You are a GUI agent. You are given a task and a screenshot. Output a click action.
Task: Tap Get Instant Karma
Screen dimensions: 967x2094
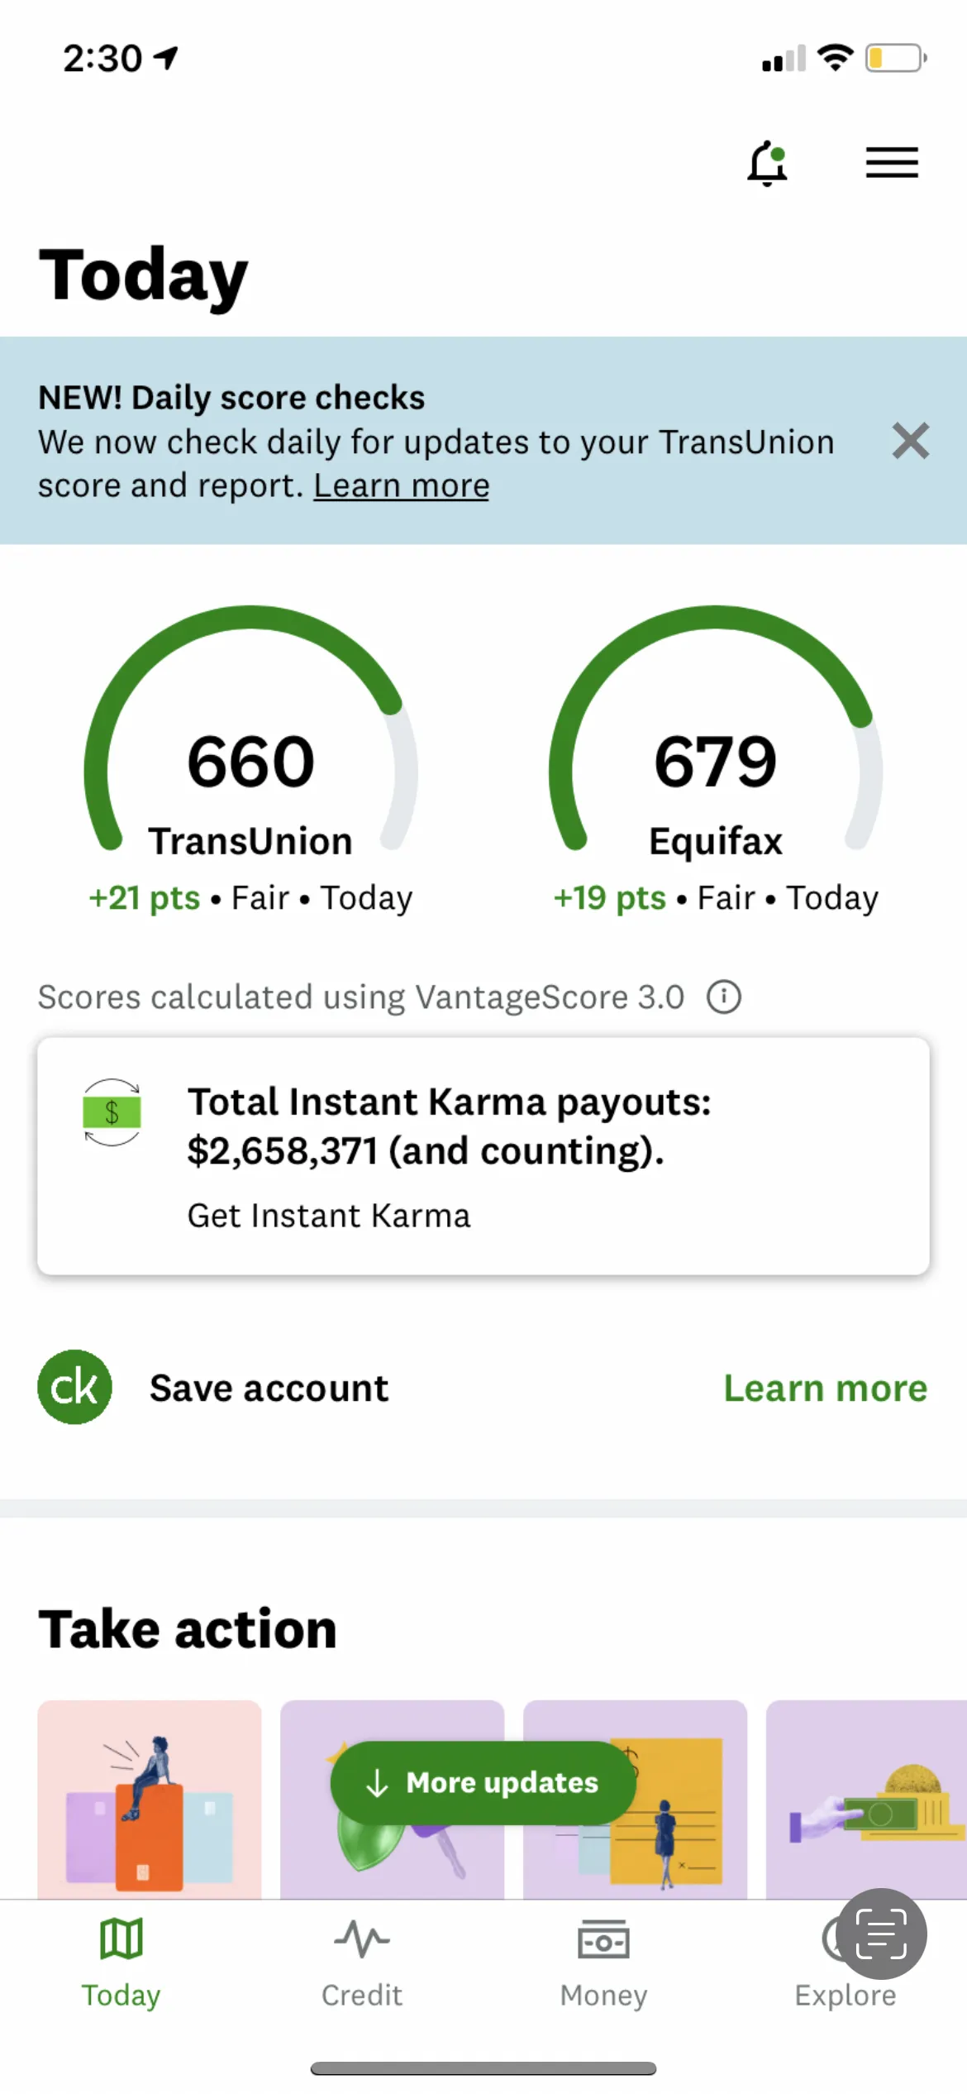[x=329, y=1216]
